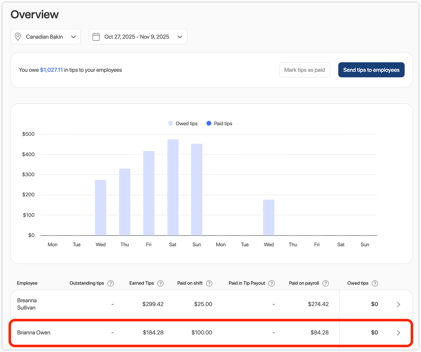The width and height of the screenshot is (421, 352).
Task: Click the help icon beside Paid on payroll
Action: pos(325,283)
